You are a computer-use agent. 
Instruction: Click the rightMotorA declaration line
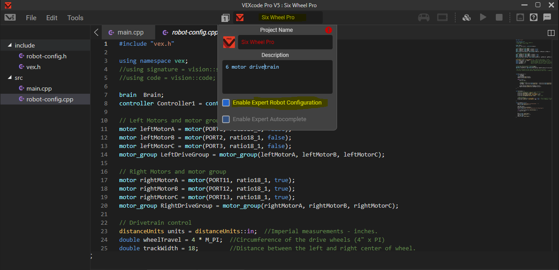click(x=207, y=180)
